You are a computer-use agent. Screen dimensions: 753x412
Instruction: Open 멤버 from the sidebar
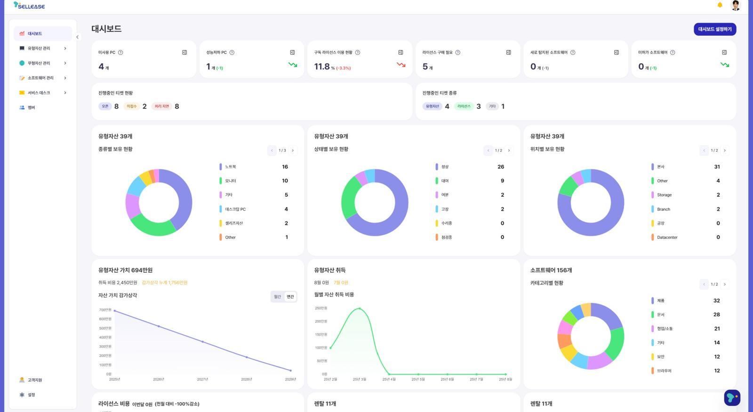coord(31,108)
